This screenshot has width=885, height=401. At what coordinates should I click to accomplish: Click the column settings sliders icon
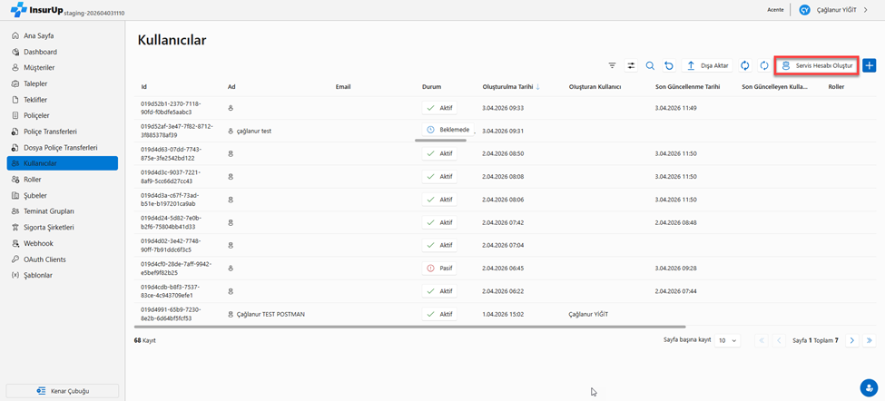(x=631, y=66)
